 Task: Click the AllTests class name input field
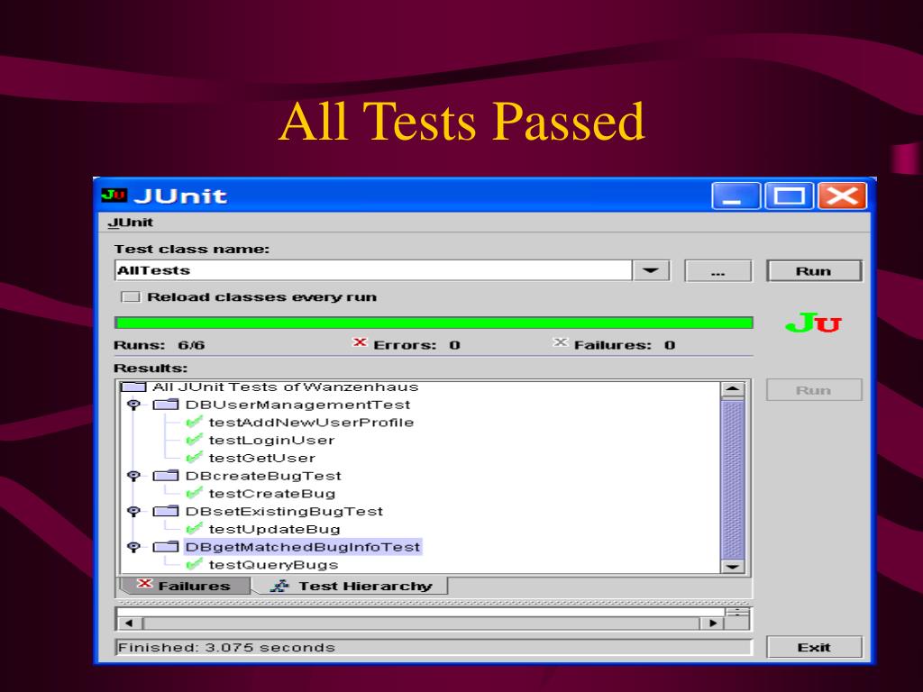373,270
